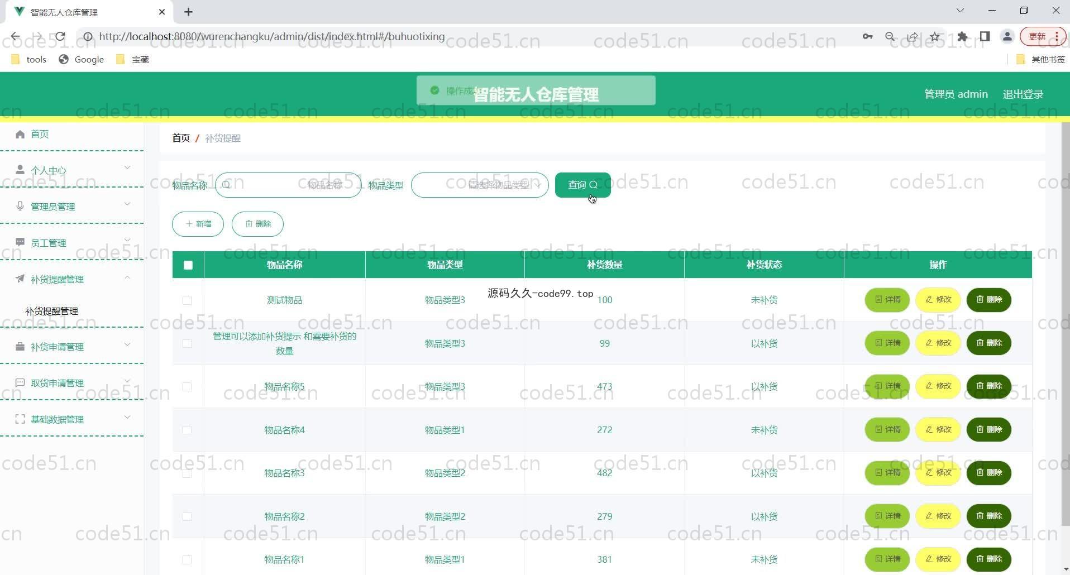Click the vertical page scrollbar

[x=1065, y=324]
